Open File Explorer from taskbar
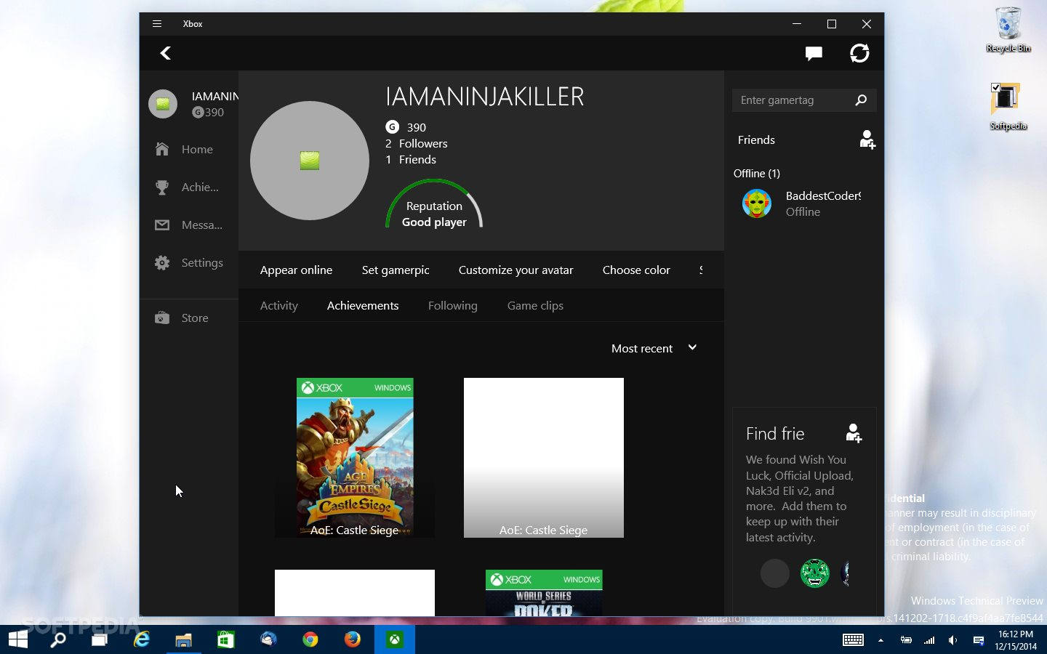 (183, 639)
